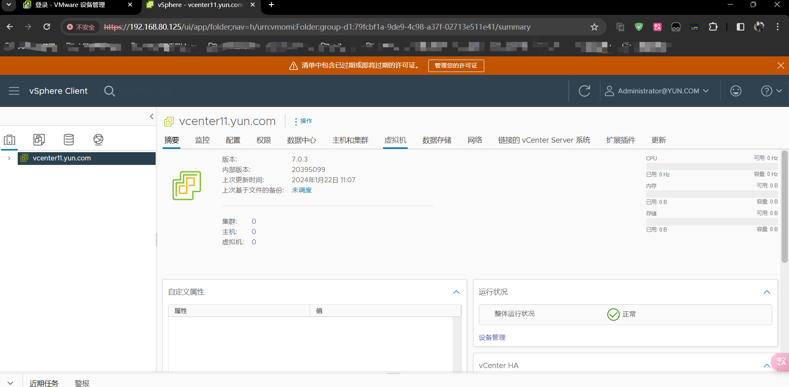Open the browser profile avatar
The image size is (789, 387).
759,27
